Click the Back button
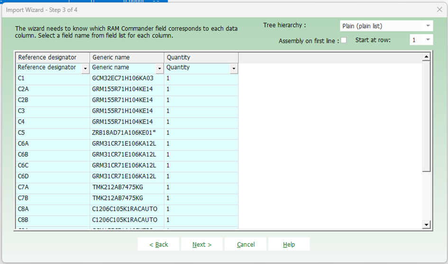Viewport: 448px width, 264px height. 158,245
